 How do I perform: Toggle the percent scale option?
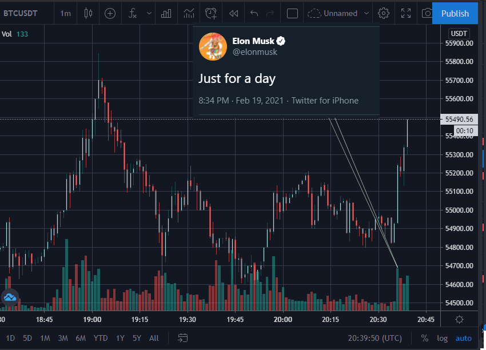[x=425, y=338]
